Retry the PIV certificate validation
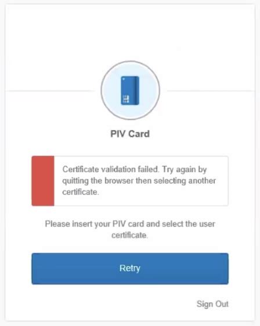Screen dimensions: 260x326 coord(130,269)
